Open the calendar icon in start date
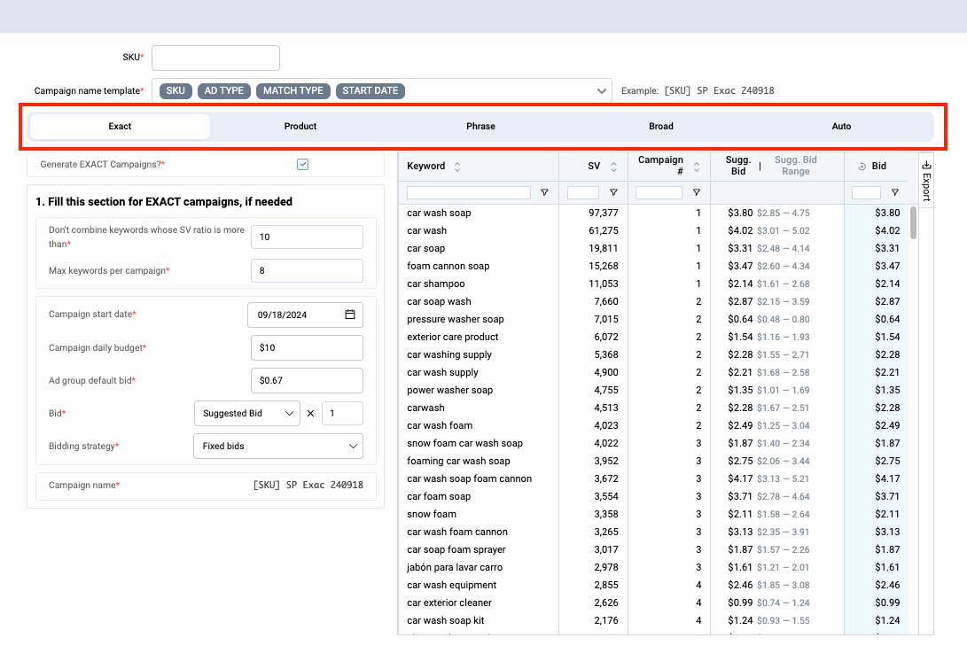The width and height of the screenshot is (967, 661). (350, 315)
